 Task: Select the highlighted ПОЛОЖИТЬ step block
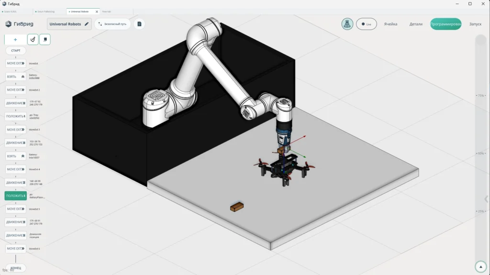16,196
